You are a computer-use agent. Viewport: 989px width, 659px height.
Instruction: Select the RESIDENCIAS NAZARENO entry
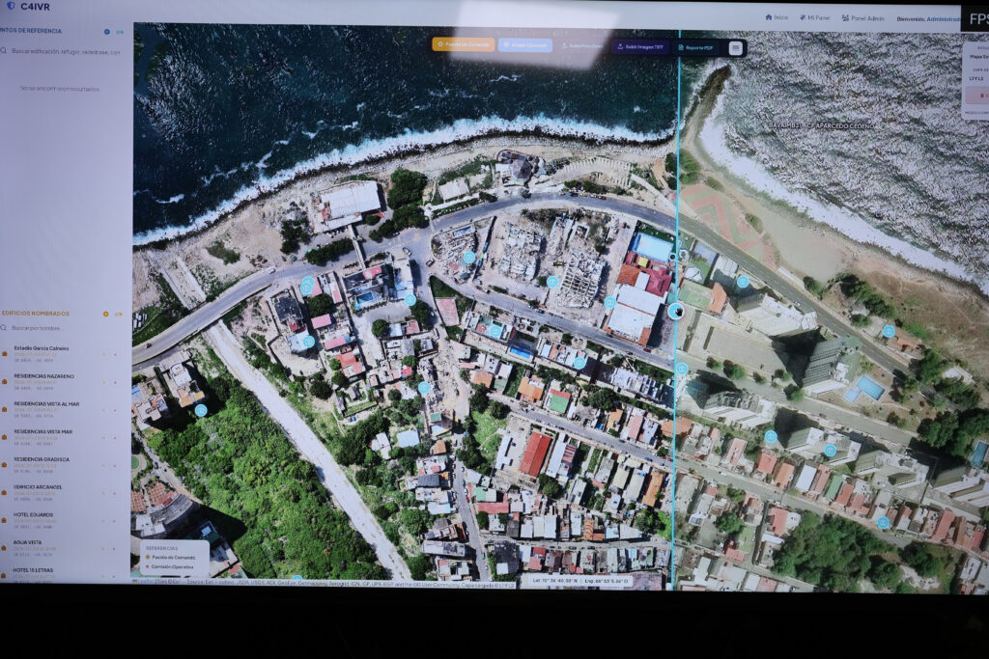click(62, 382)
